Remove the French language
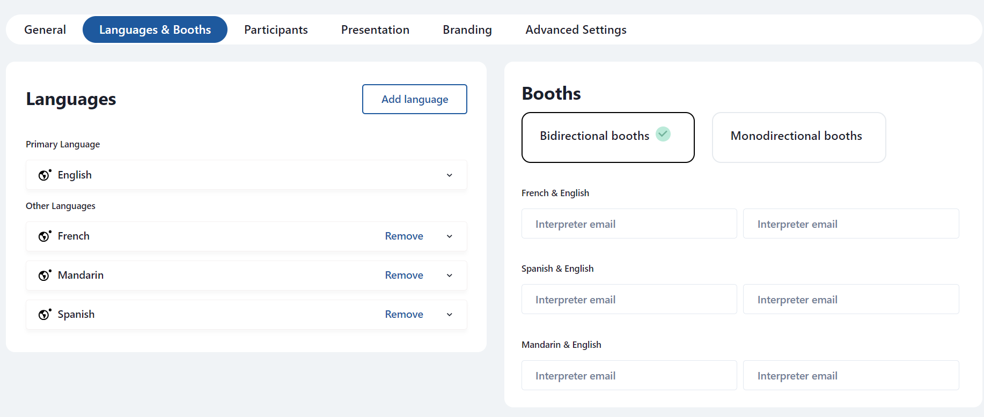Viewport: 984px width, 417px height. pos(404,236)
